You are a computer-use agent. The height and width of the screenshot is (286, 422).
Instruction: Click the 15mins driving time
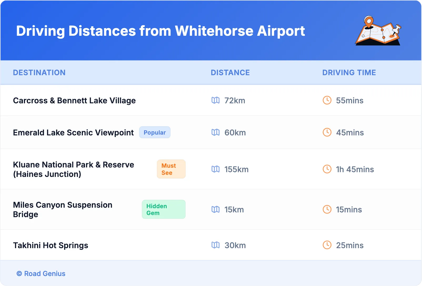349,210
